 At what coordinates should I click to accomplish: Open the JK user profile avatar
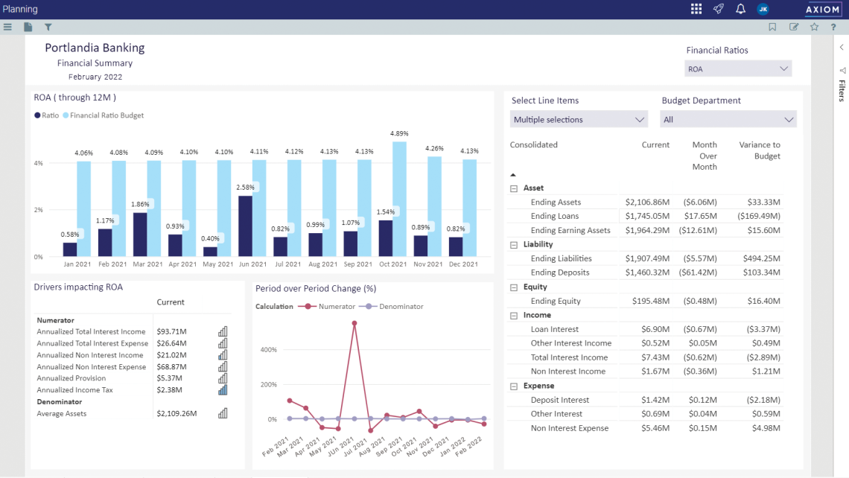(x=763, y=9)
